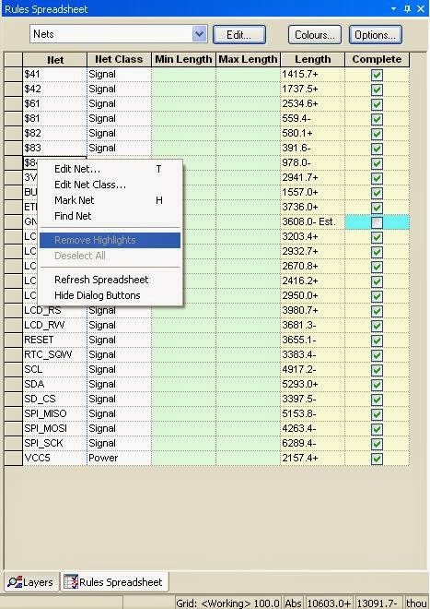The width and height of the screenshot is (430, 609).
Task: Click net name cell SDA
Action: 54,384
